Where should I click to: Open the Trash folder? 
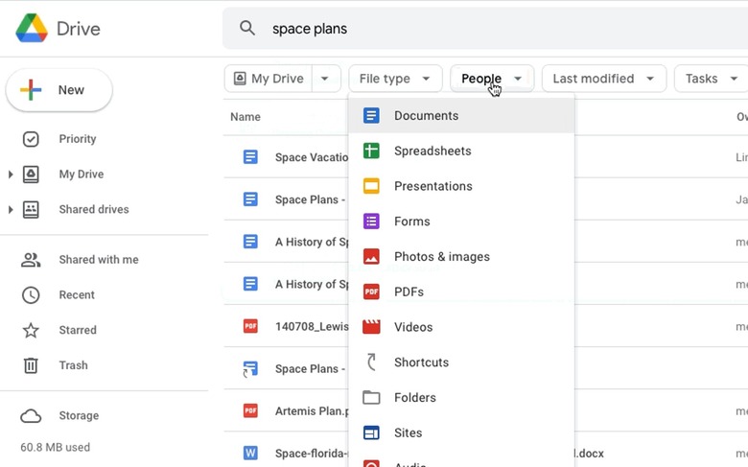pyautogui.click(x=73, y=365)
